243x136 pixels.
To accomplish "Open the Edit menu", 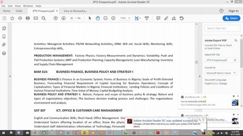I will pyautogui.click(x=10, y=6).
